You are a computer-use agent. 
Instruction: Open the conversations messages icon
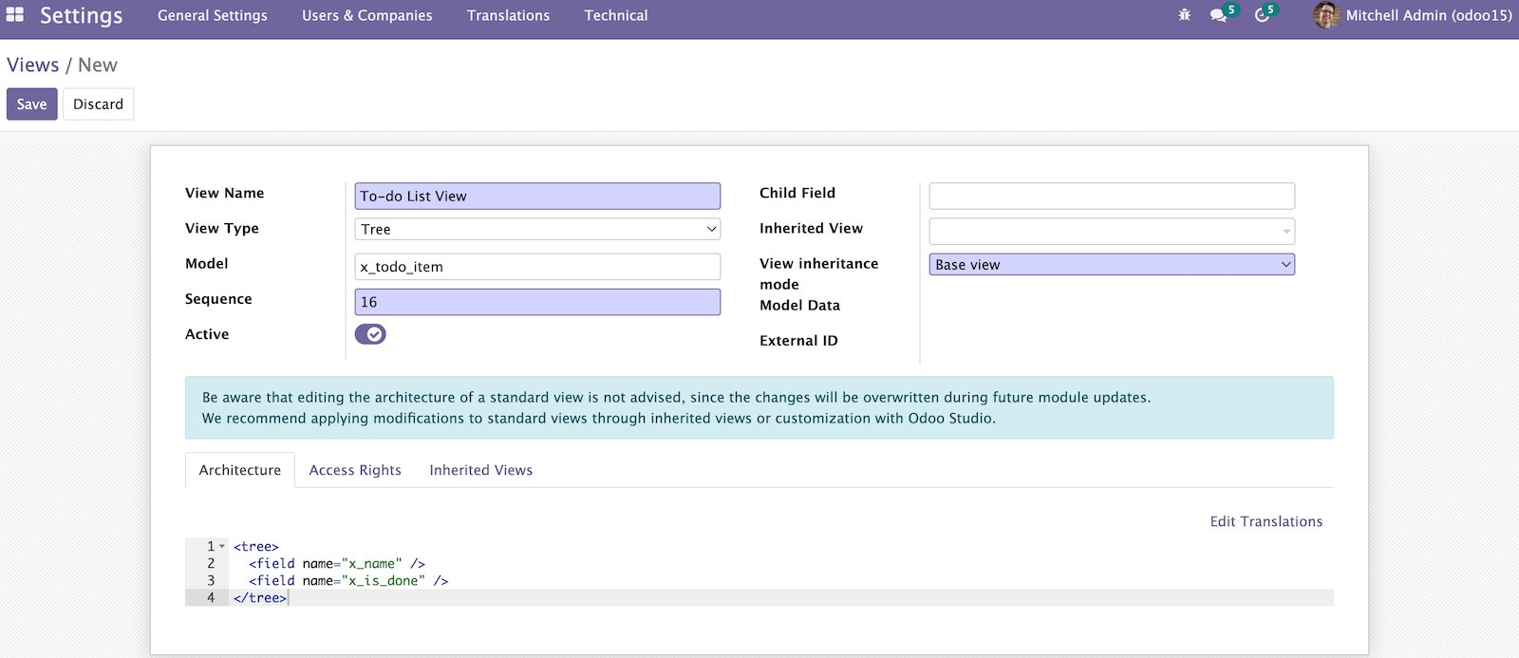pos(1218,15)
